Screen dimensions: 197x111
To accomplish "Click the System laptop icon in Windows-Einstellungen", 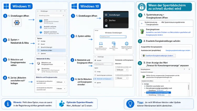I will 101,44.
